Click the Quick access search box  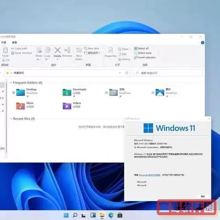[x=168, y=73]
